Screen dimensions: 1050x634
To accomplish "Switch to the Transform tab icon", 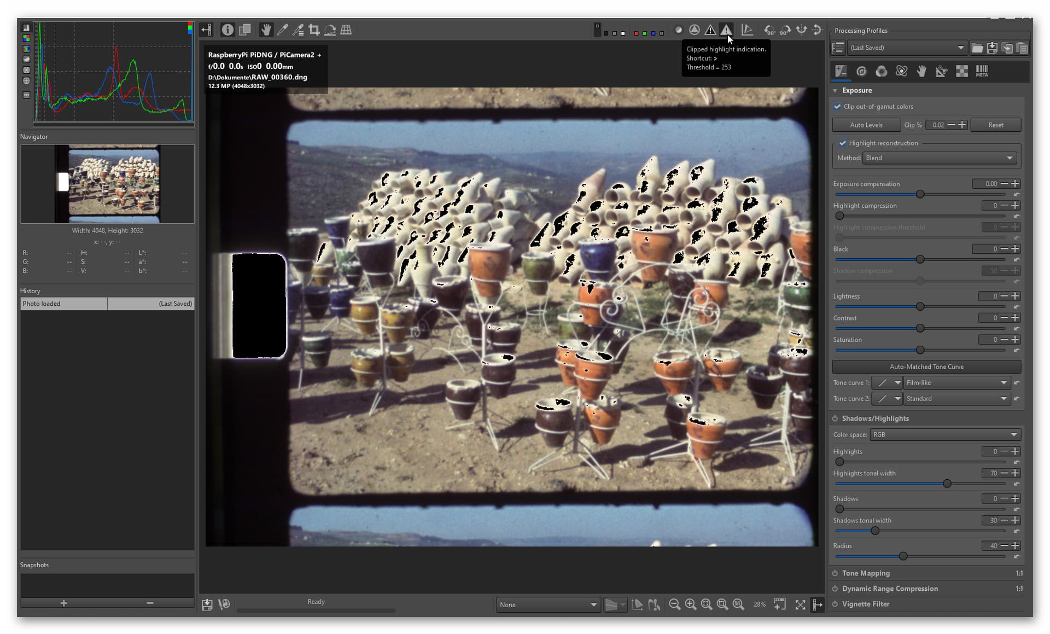I will [941, 71].
